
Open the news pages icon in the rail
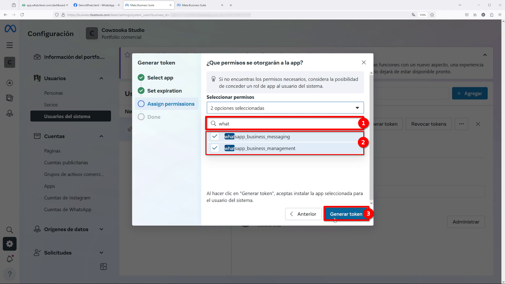point(10,98)
